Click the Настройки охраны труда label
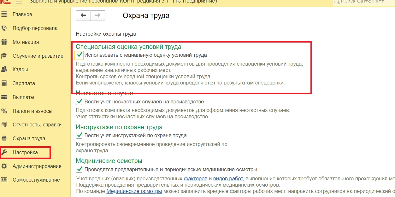This screenshot has width=395, height=197. (x=106, y=34)
